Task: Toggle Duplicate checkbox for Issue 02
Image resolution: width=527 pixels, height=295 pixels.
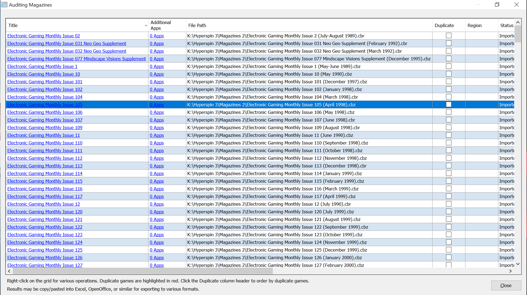Action: (448, 36)
